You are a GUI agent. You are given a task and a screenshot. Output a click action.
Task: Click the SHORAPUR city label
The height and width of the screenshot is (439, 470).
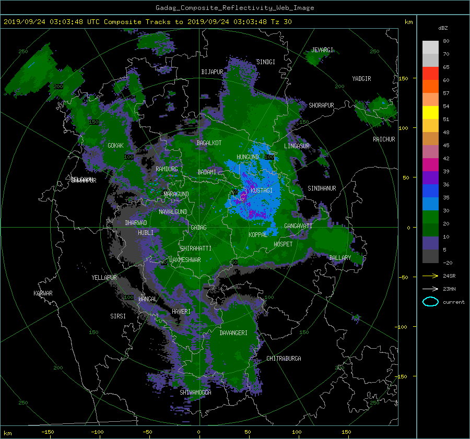click(x=321, y=105)
